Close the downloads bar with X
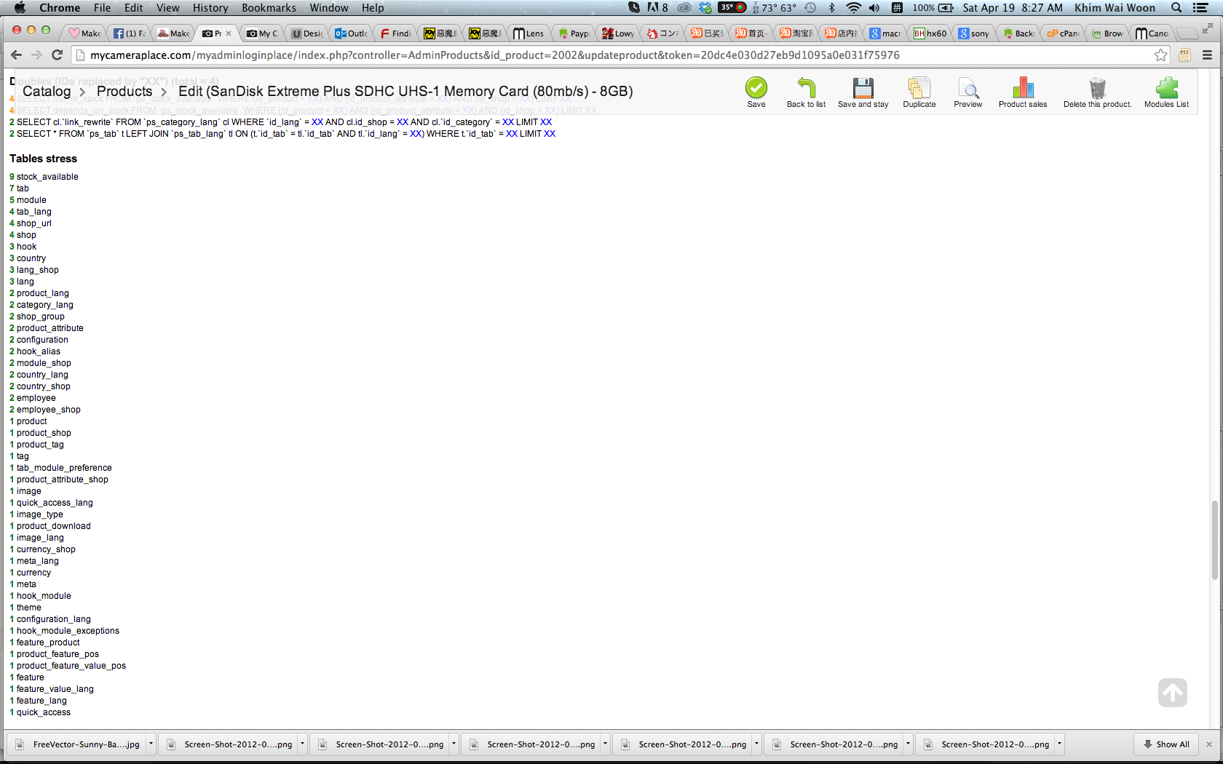Screen dimensions: 1223x764 pos(1209,744)
